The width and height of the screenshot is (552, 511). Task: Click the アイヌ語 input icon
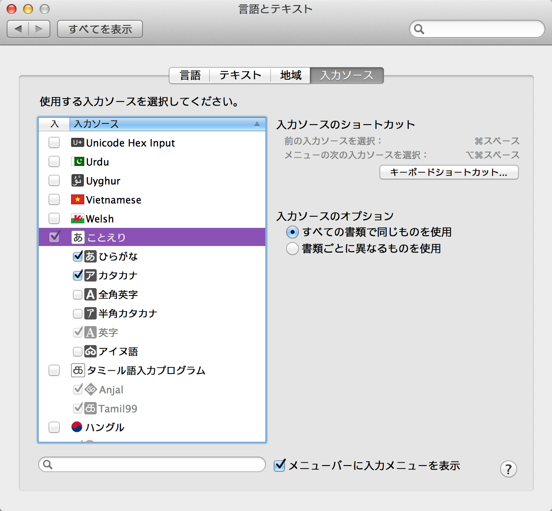90,351
